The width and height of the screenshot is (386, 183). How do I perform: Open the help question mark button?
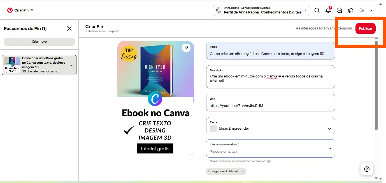tap(367, 169)
